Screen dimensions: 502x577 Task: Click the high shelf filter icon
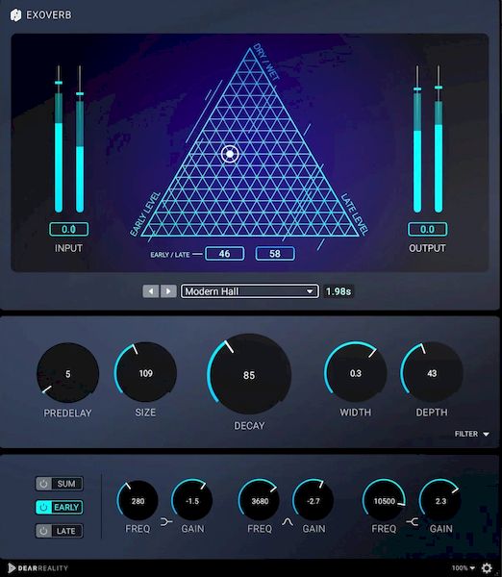point(413,521)
